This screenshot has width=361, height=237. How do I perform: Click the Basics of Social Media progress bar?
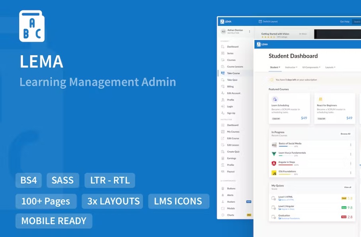pos(286,146)
